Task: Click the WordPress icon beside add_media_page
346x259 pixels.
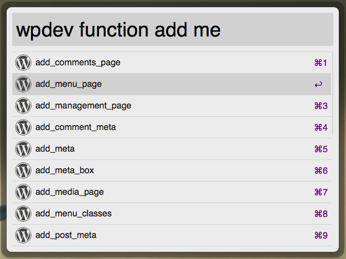Action: 23,192
